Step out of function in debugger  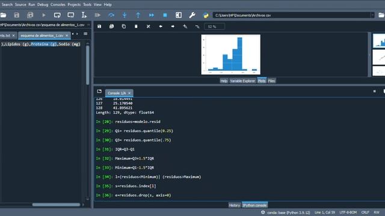pyautogui.click(x=138, y=15)
